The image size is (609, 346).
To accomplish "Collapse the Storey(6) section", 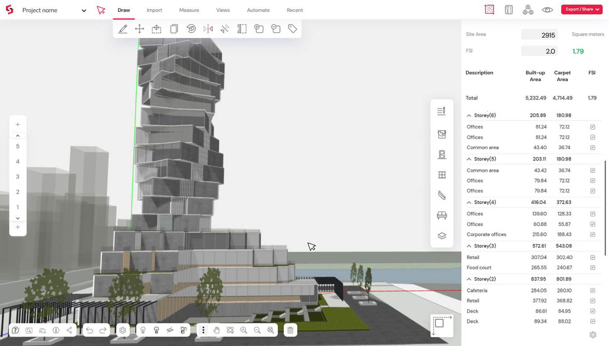I will [469, 116].
